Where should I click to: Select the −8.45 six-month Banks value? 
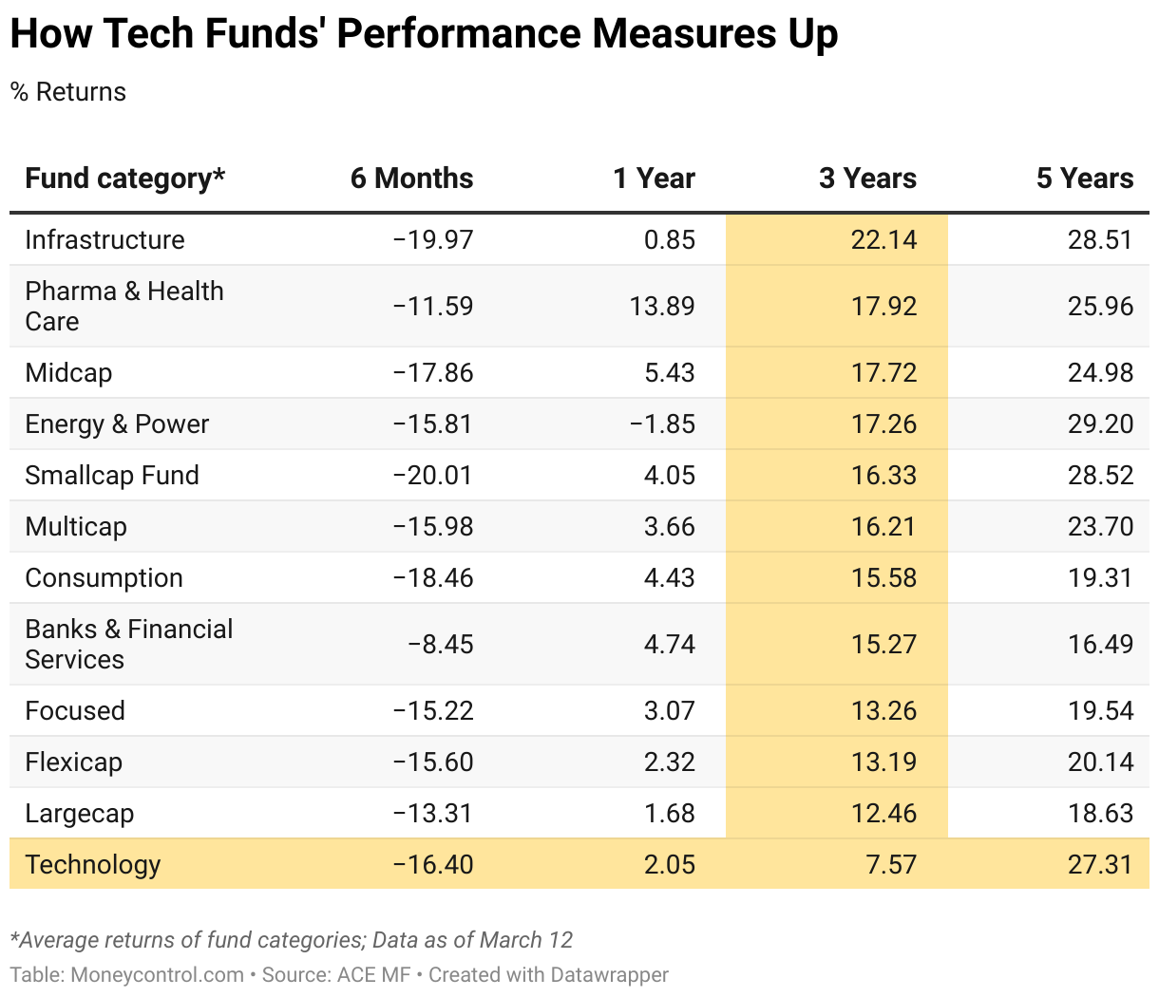click(440, 644)
